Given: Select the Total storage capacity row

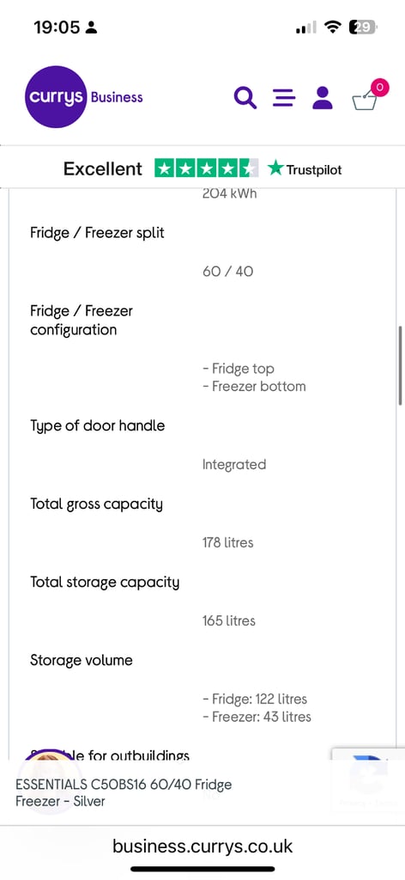Looking at the screenshot, I should pyautogui.click(x=201, y=602).
